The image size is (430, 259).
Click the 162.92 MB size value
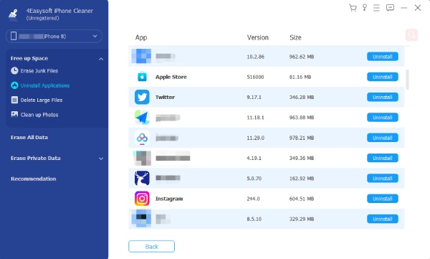(x=302, y=178)
